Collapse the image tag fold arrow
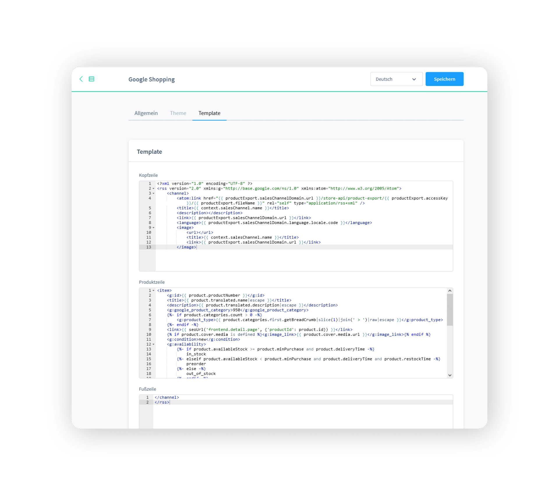 [x=154, y=228]
